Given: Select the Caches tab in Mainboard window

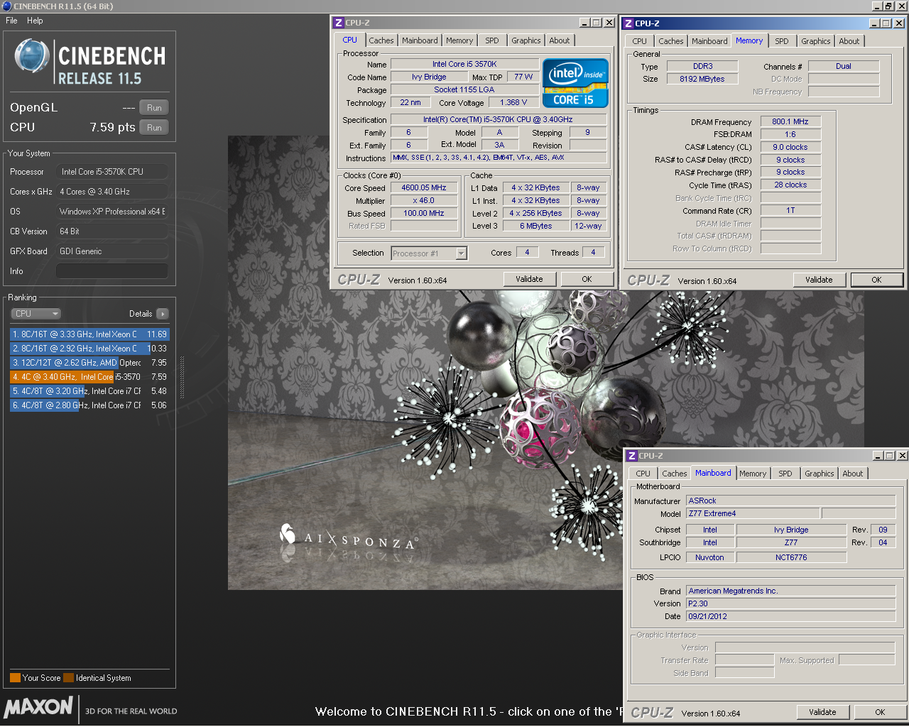Looking at the screenshot, I should pos(674,474).
